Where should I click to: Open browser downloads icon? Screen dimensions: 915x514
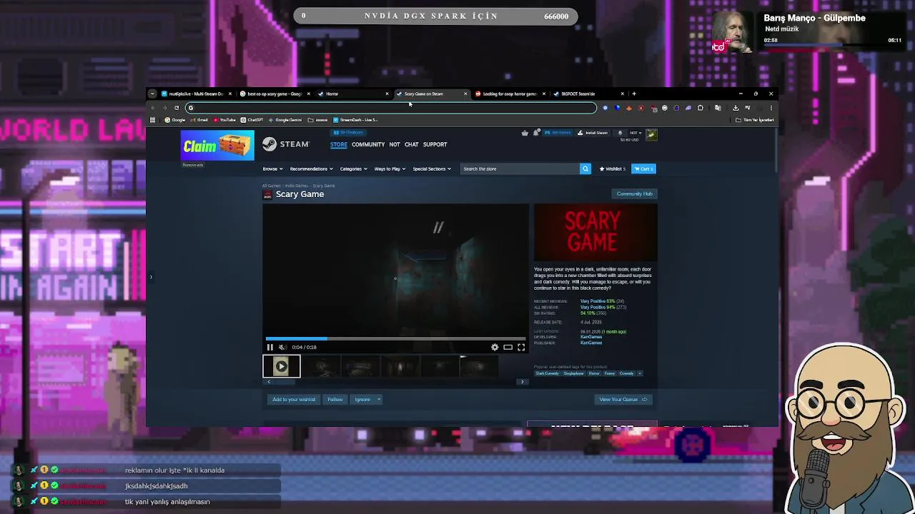736,108
